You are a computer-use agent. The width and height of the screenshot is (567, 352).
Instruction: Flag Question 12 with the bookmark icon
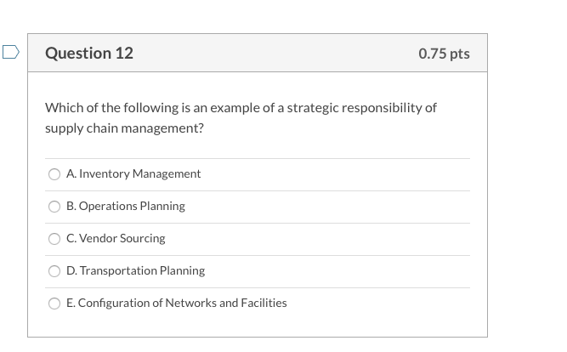[9, 52]
